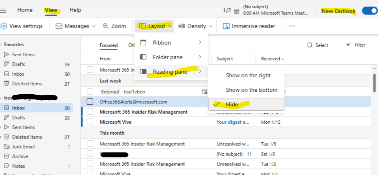
Task: Open the Density dropdown
Action: 195,26
